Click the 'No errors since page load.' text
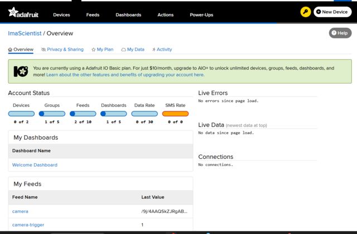357x234 pixels. coord(228,101)
